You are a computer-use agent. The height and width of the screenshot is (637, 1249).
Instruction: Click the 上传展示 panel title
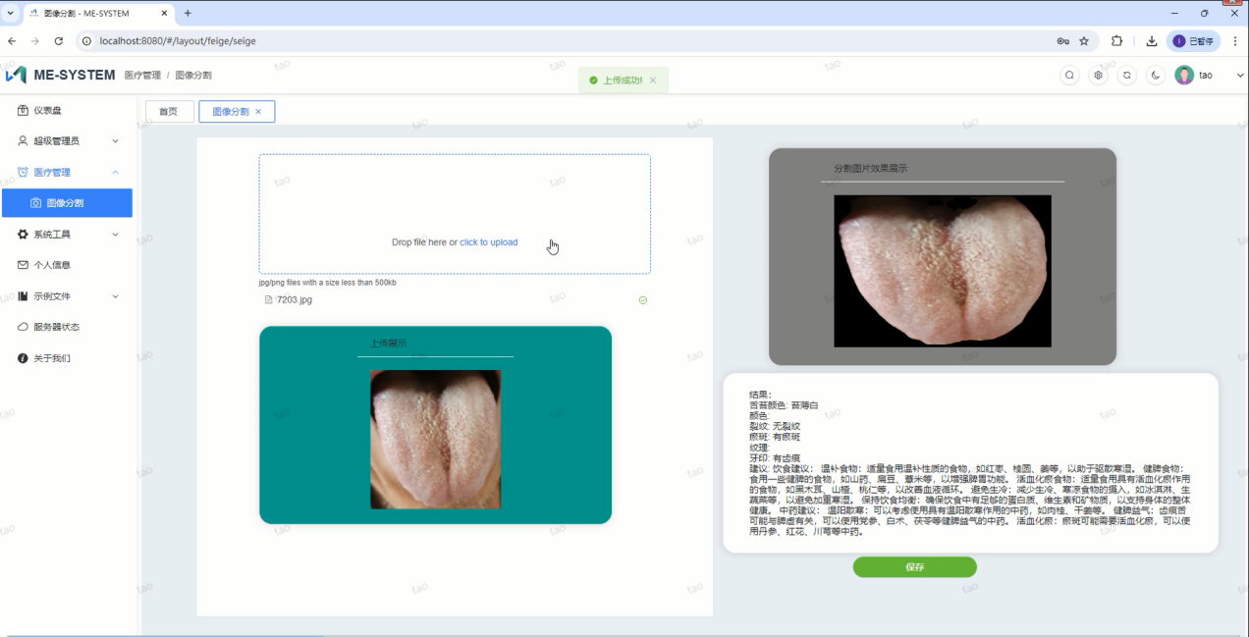[388, 344]
